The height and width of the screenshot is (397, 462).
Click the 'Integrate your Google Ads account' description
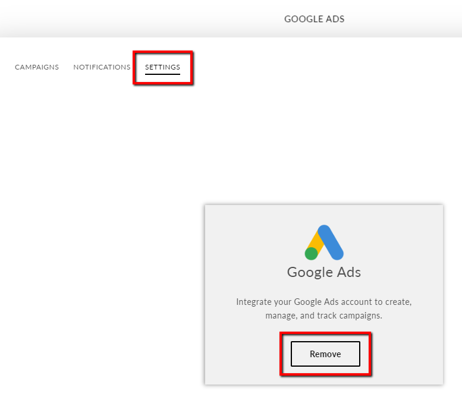[x=324, y=308]
